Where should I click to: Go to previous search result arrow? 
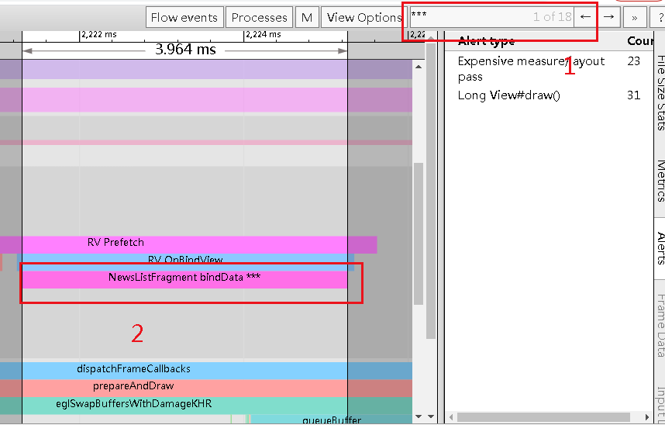coord(586,17)
